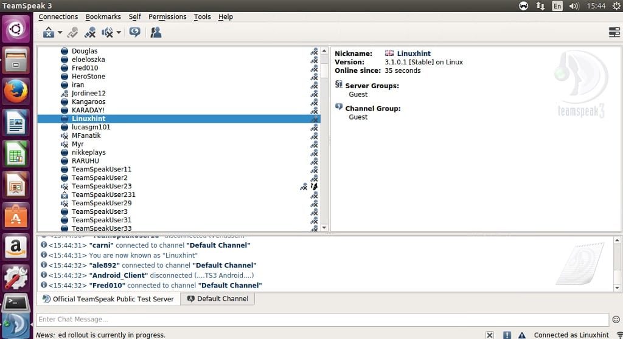Open the Connections menu
623x339 pixels.
pos(58,16)
